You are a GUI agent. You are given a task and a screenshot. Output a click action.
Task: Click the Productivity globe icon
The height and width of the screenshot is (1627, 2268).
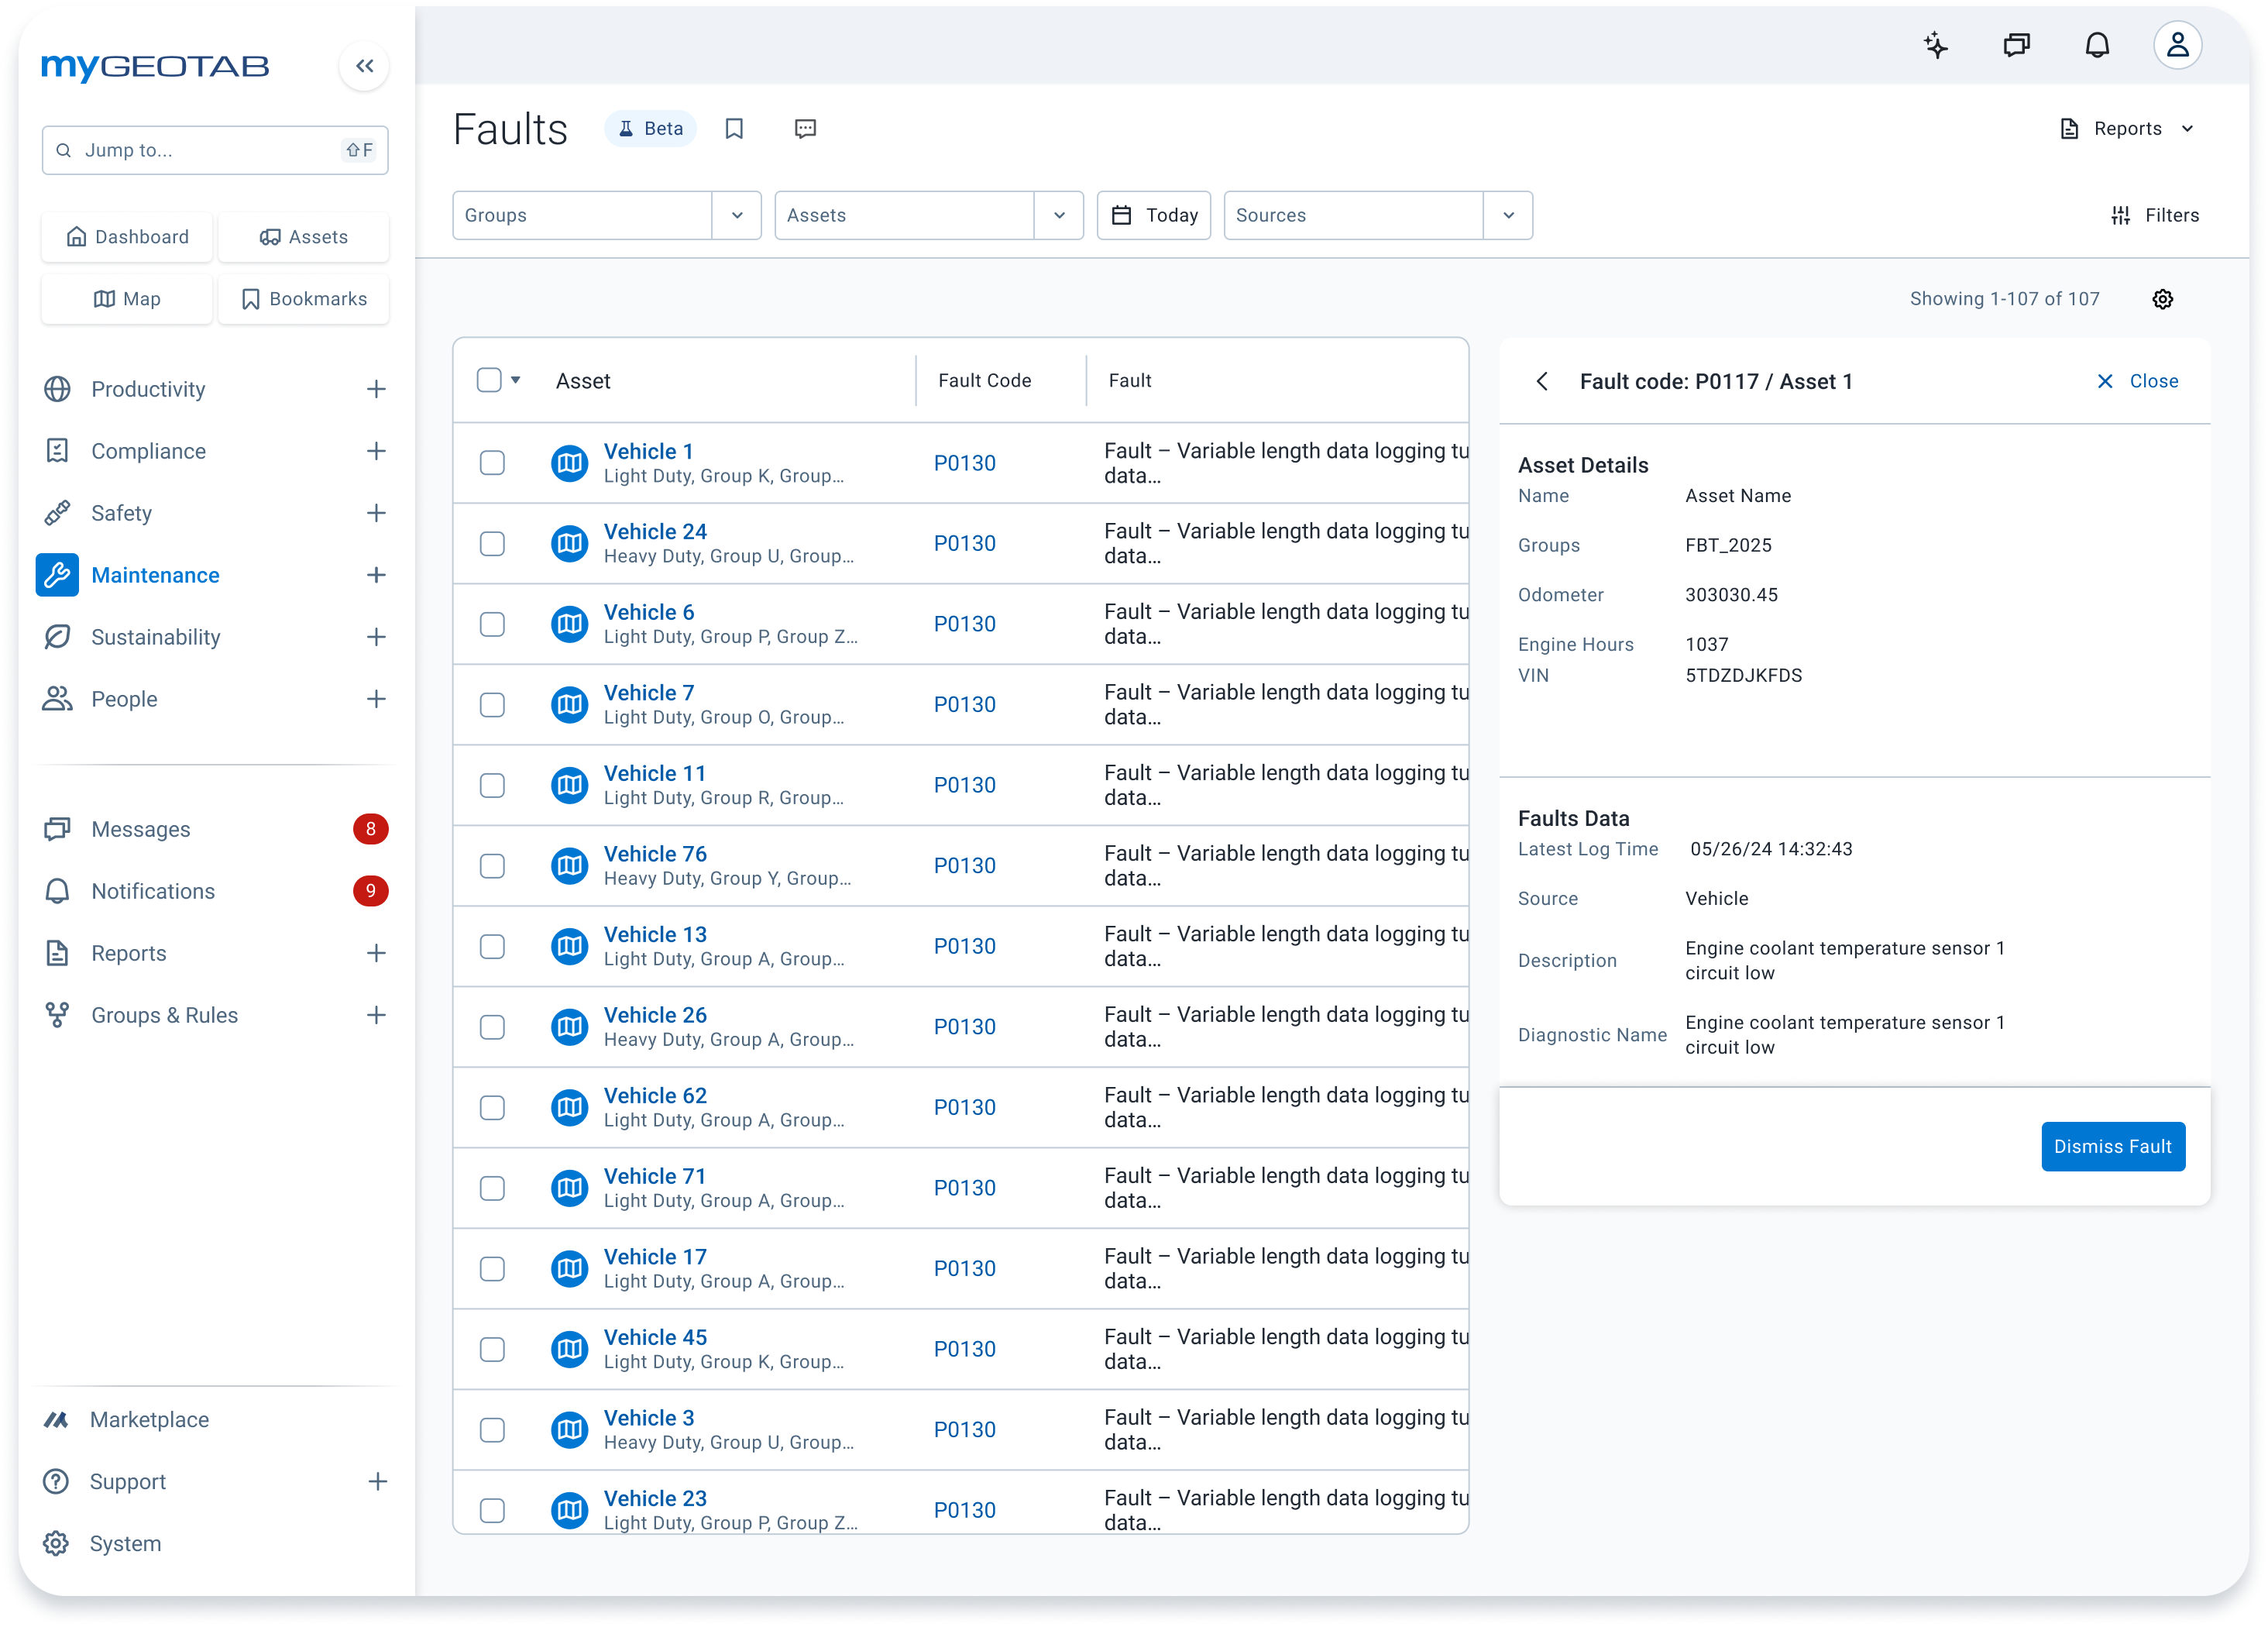pos(57,389)
